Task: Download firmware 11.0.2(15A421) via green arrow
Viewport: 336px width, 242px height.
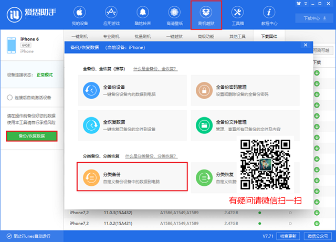Action: 317,223
